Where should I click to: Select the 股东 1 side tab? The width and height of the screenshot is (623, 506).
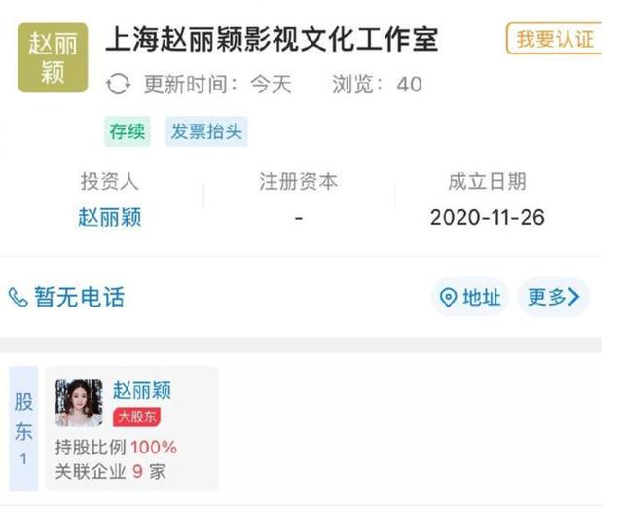23,428
